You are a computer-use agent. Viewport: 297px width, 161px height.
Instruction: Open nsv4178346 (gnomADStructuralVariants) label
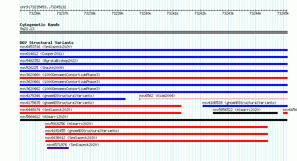pos(57,96)
